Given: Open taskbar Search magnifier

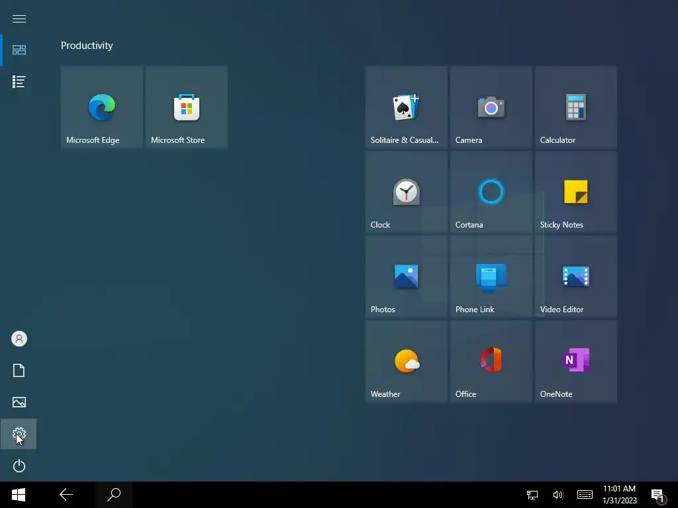Looking at the screenshot, I should [114, 495].
